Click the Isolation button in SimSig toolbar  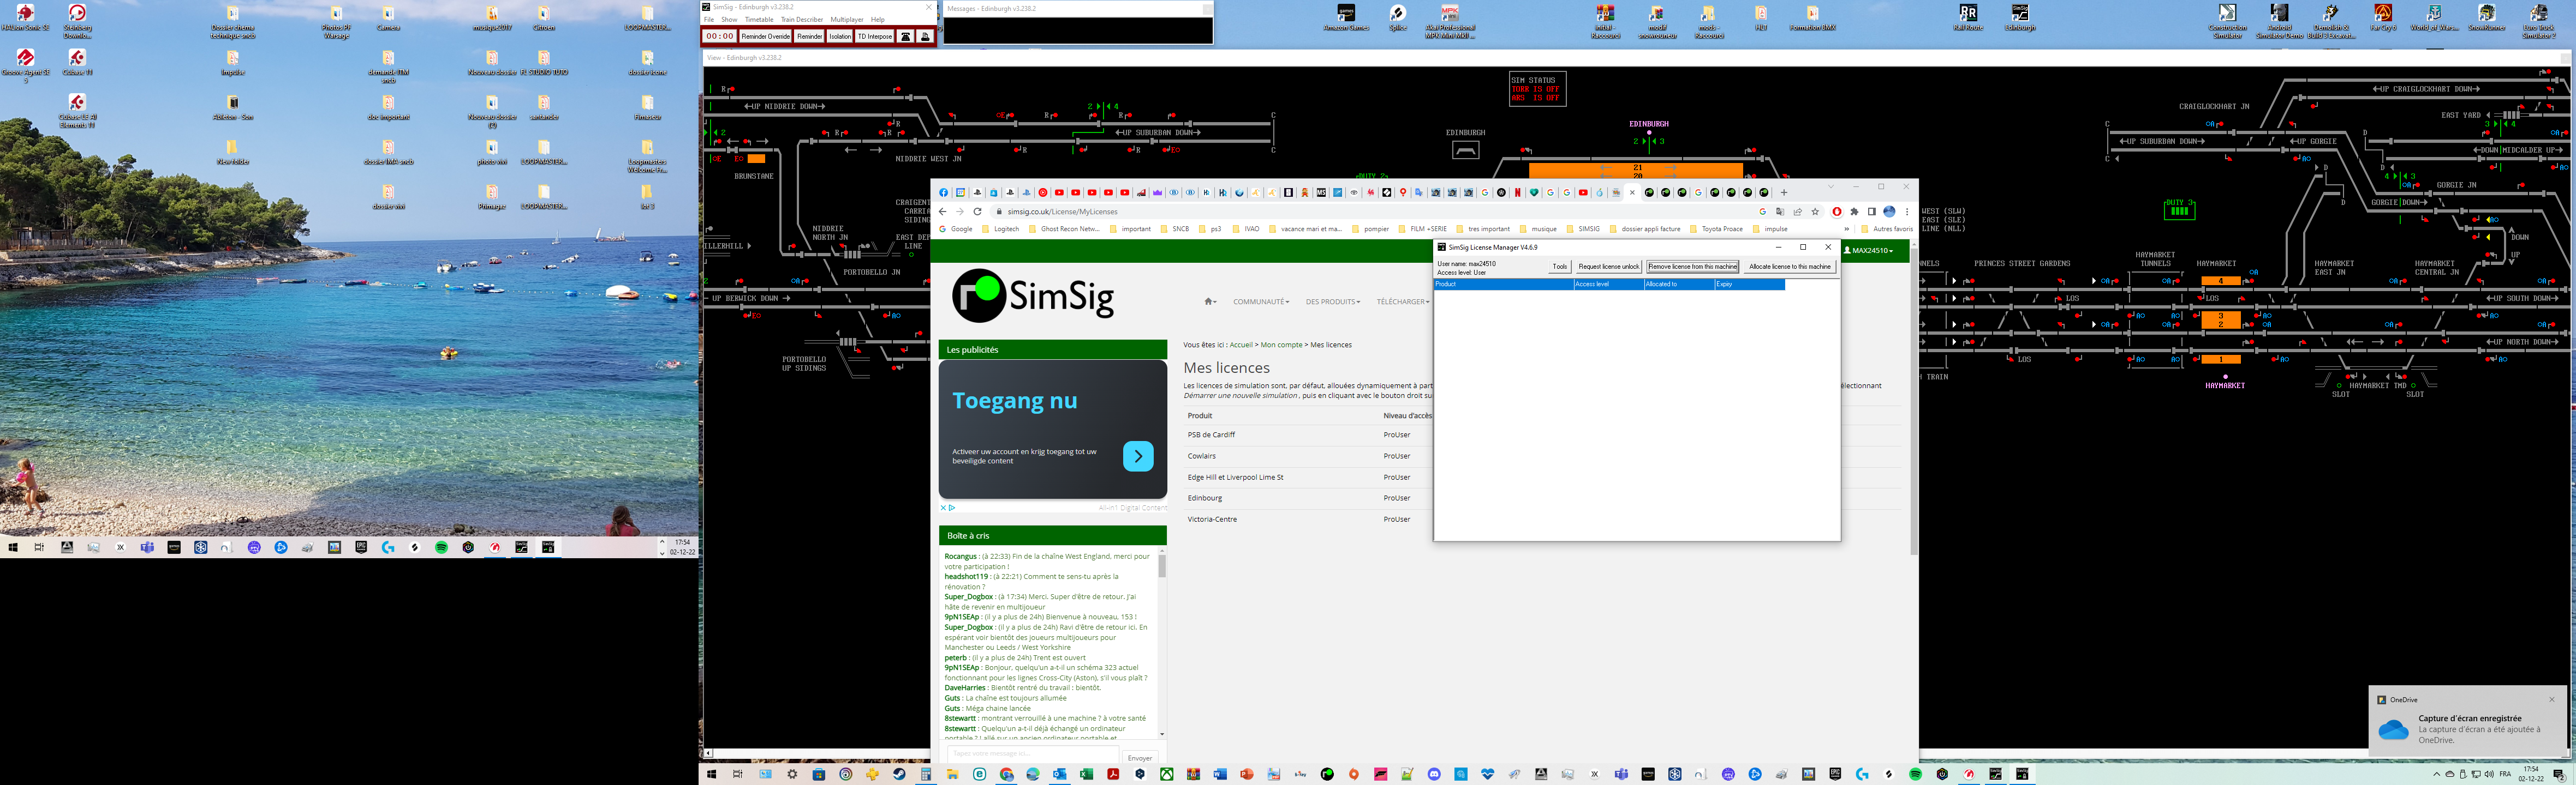coord(840,36)
